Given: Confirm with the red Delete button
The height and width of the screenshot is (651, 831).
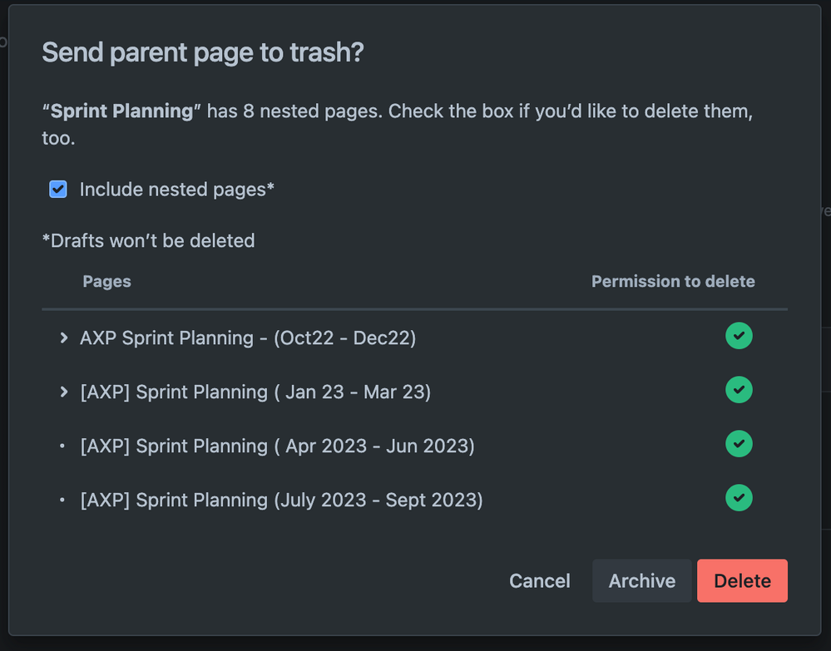Looking at the screenshot, I should click(x=742, y=580).
